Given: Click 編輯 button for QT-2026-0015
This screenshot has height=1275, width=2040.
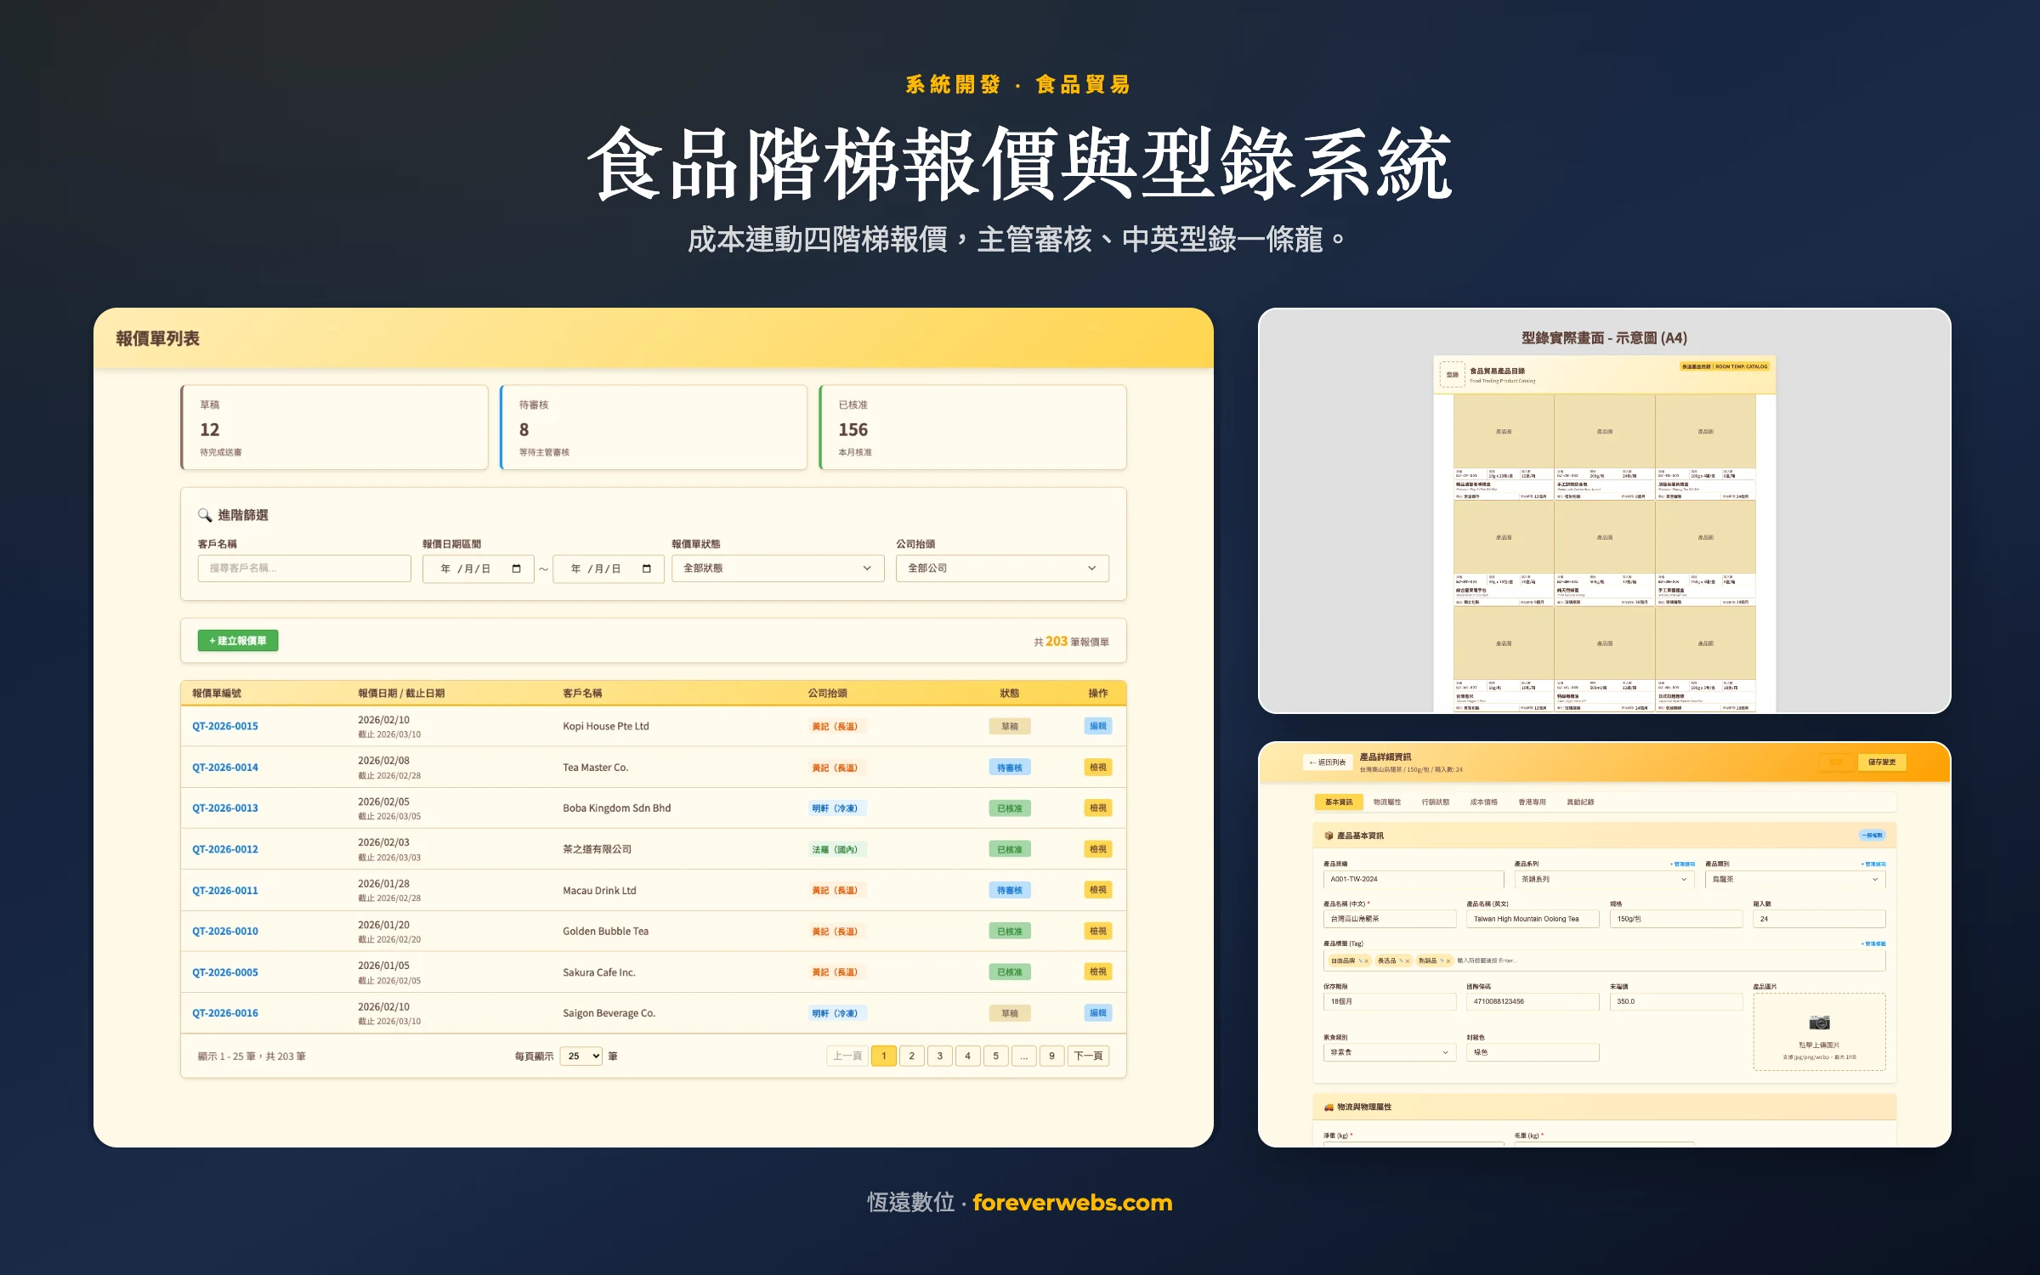Looking at the screenshot, I should pos(1098,726).
